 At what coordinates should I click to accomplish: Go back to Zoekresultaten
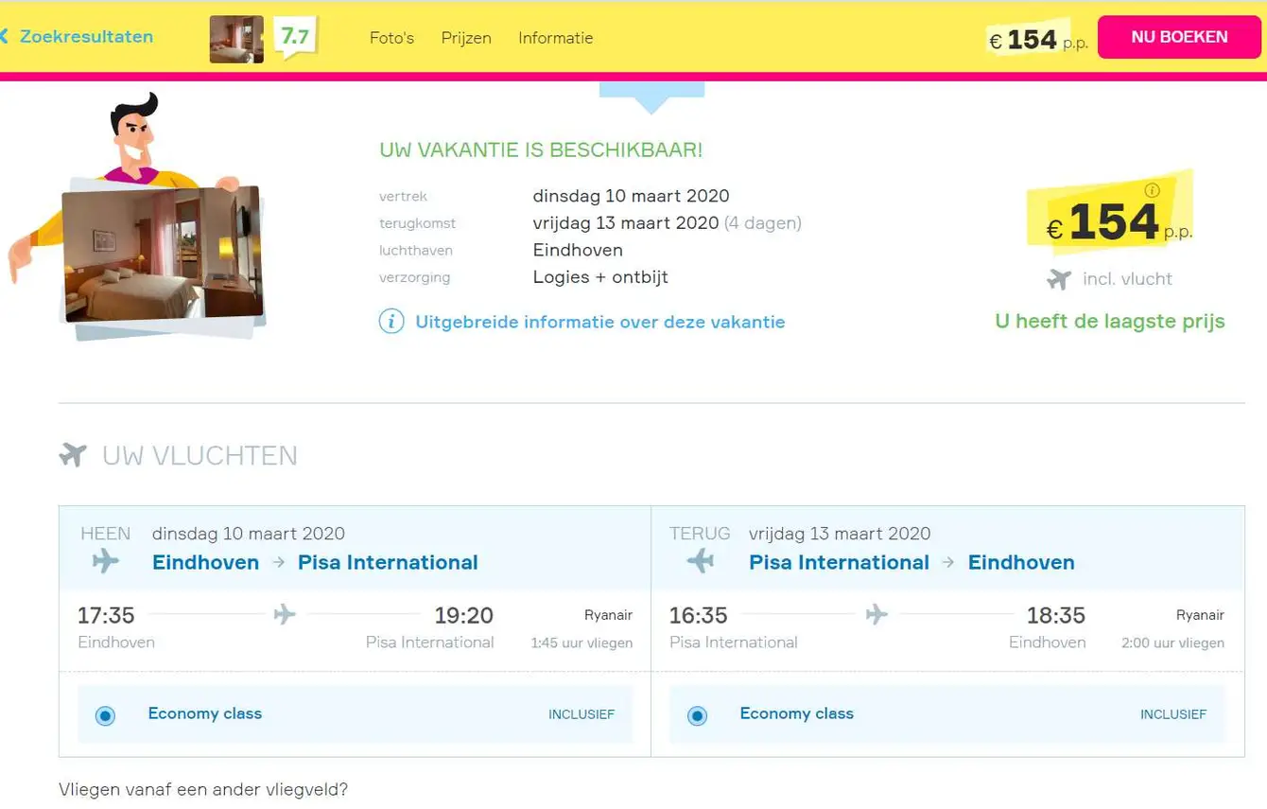86,37
